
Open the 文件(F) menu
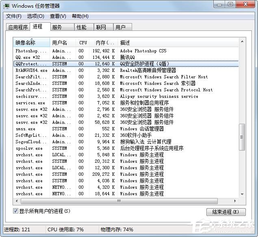coord(14,16)
